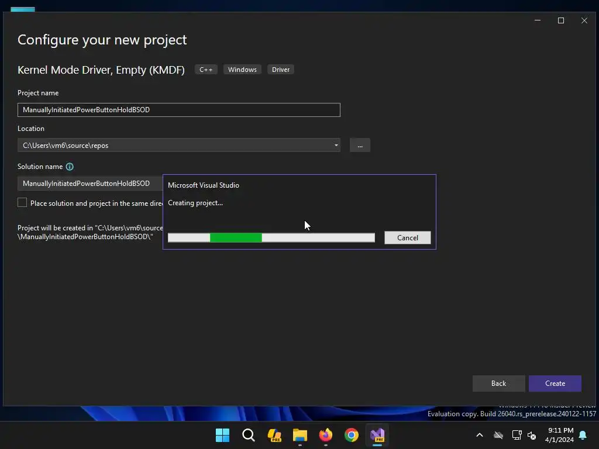
Task: Click the Creating project progress bar
Action: click(271, 237)
